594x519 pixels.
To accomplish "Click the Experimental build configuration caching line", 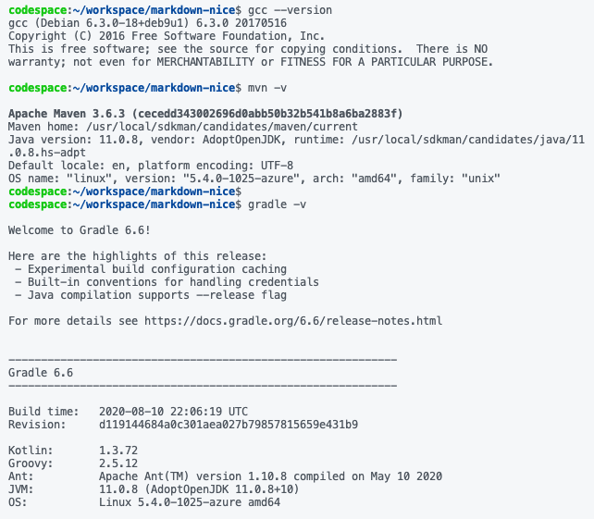I will coord(151,269).
